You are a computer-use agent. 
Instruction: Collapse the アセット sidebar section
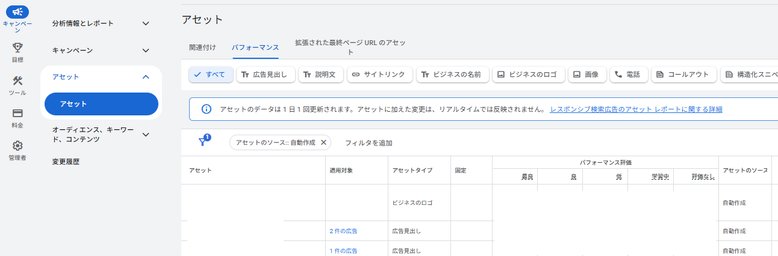(145, 77)
